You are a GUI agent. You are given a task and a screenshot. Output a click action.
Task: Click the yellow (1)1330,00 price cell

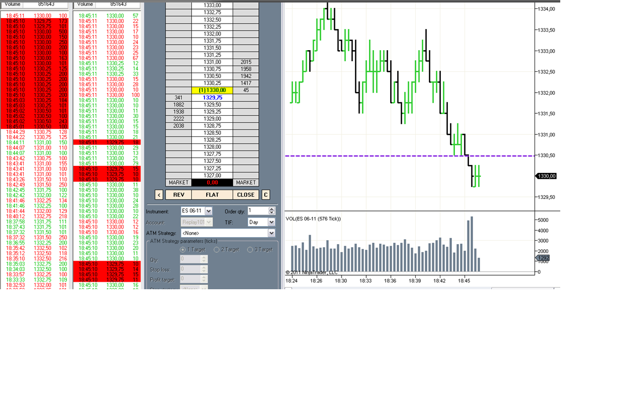[212, 90]
